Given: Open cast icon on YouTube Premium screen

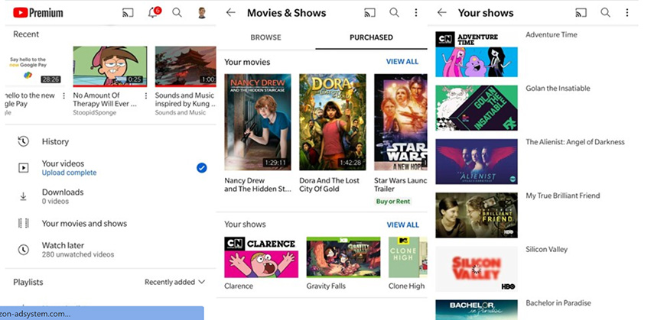Looking at the screenshot, I should point(128,12).
